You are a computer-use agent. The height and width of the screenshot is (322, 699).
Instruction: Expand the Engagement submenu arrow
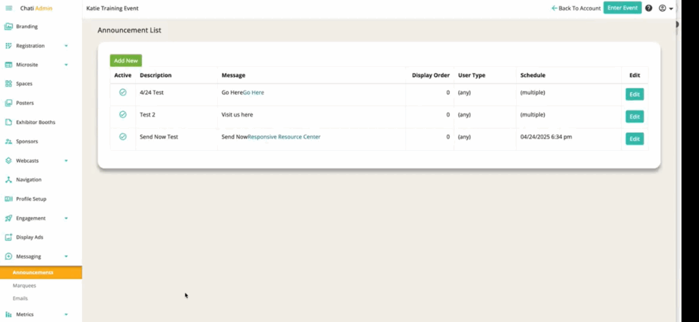[x=66, y=218]
